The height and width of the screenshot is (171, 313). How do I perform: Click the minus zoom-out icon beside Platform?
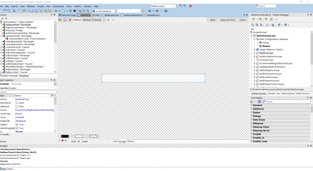click(113, 20)
